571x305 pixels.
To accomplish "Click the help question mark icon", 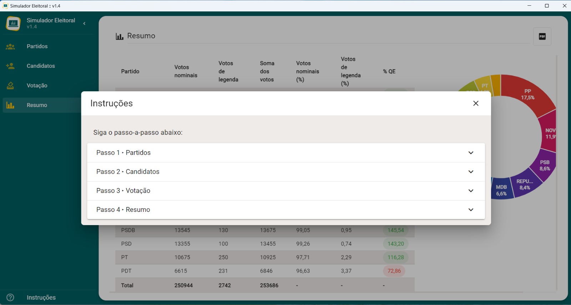I will point(10,298).
